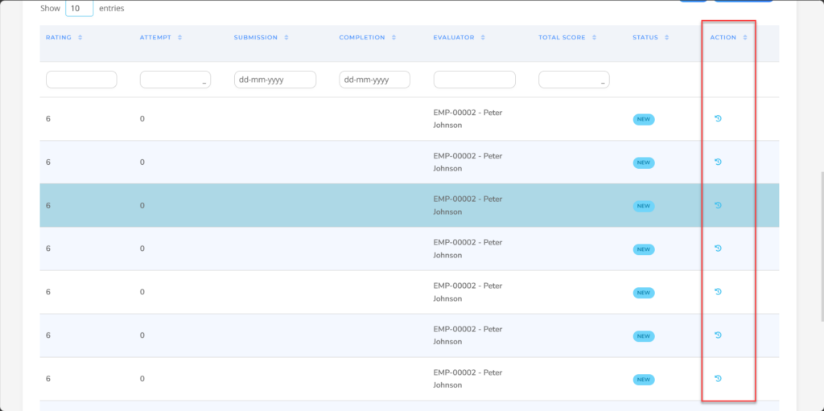The width and height of the screenshot is (824, 411).
Task: Click NEW status badge in highlighted row
Action: pyautogui.click(x=644, y=206)
